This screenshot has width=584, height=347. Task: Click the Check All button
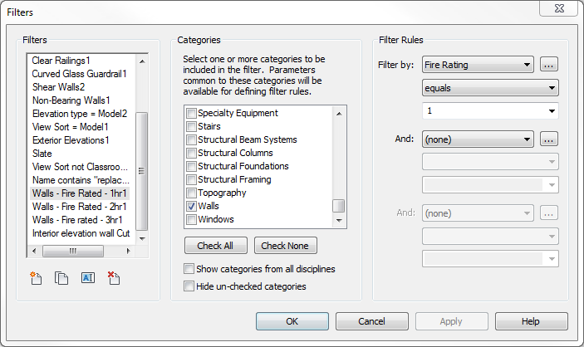pos(214,246)
